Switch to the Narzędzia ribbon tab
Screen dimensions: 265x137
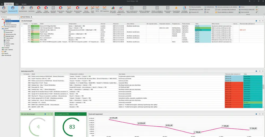click(x=24, y=5)
